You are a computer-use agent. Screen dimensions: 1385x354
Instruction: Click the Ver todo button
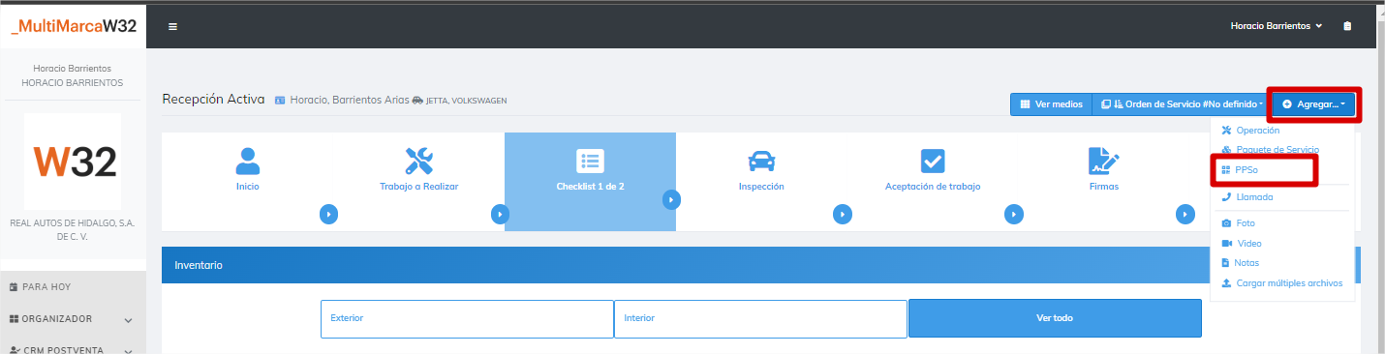click(1055, 318)
